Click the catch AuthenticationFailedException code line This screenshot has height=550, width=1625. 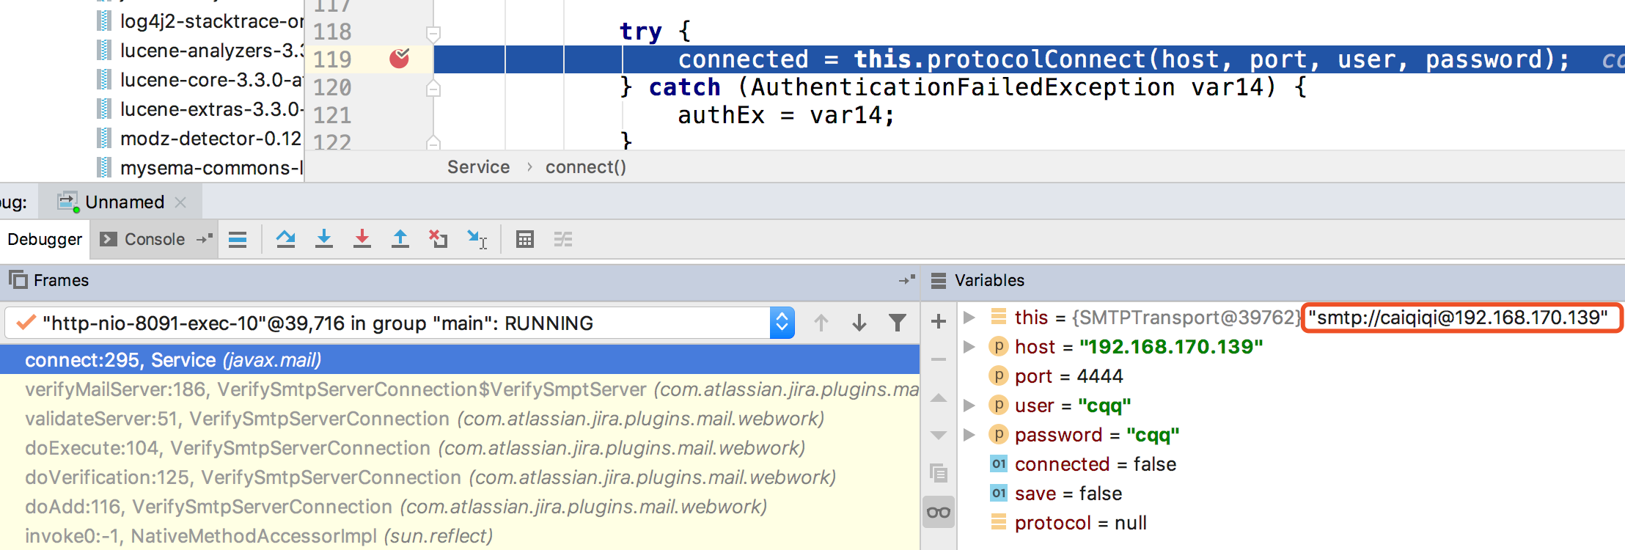(x=964, y=87)
